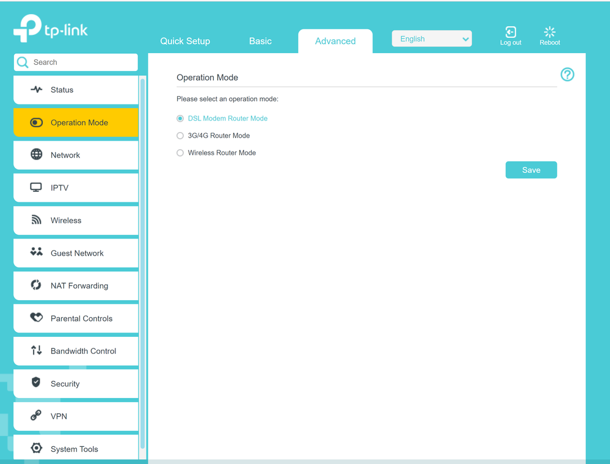Viewport: 610px width, 464px height.
Task: Click the VPN chain-link icon
Action: pyautogui.click(x=37, y=416)
